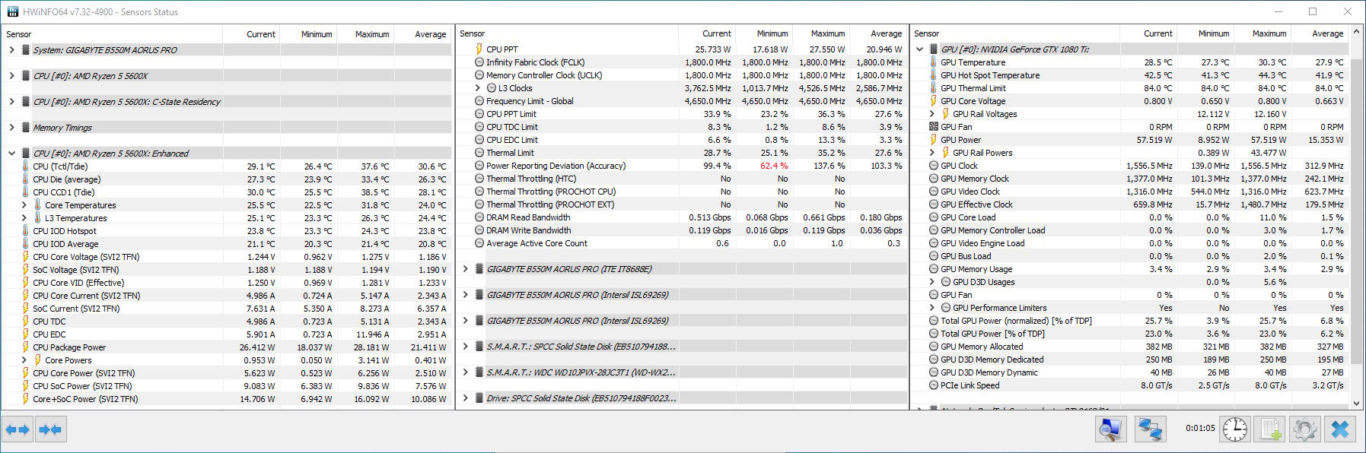Click the shrink panels inward arrows button

50,429
